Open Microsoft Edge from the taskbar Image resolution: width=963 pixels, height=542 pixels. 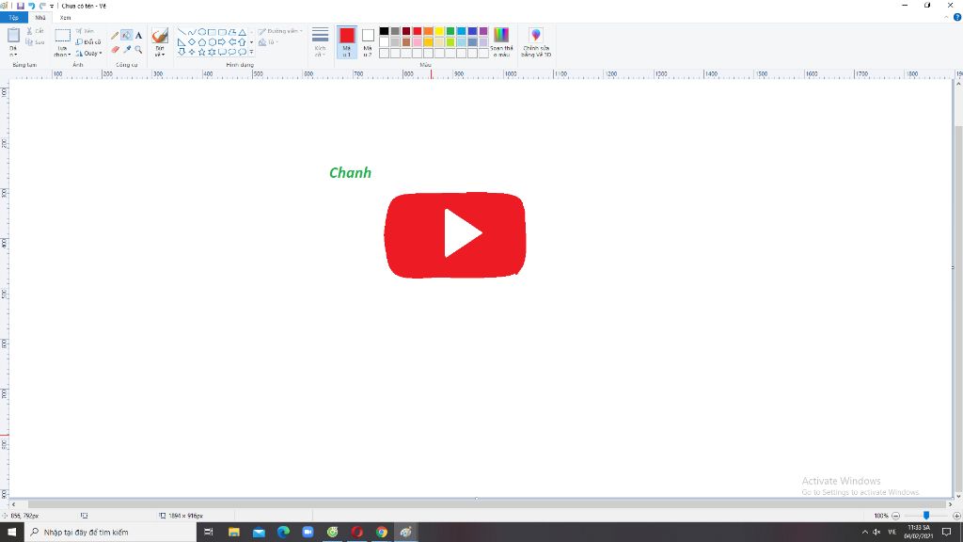(x=283, y=533)
